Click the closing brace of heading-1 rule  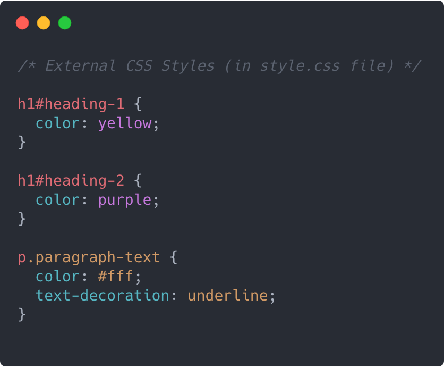click(x=22, y=143)
